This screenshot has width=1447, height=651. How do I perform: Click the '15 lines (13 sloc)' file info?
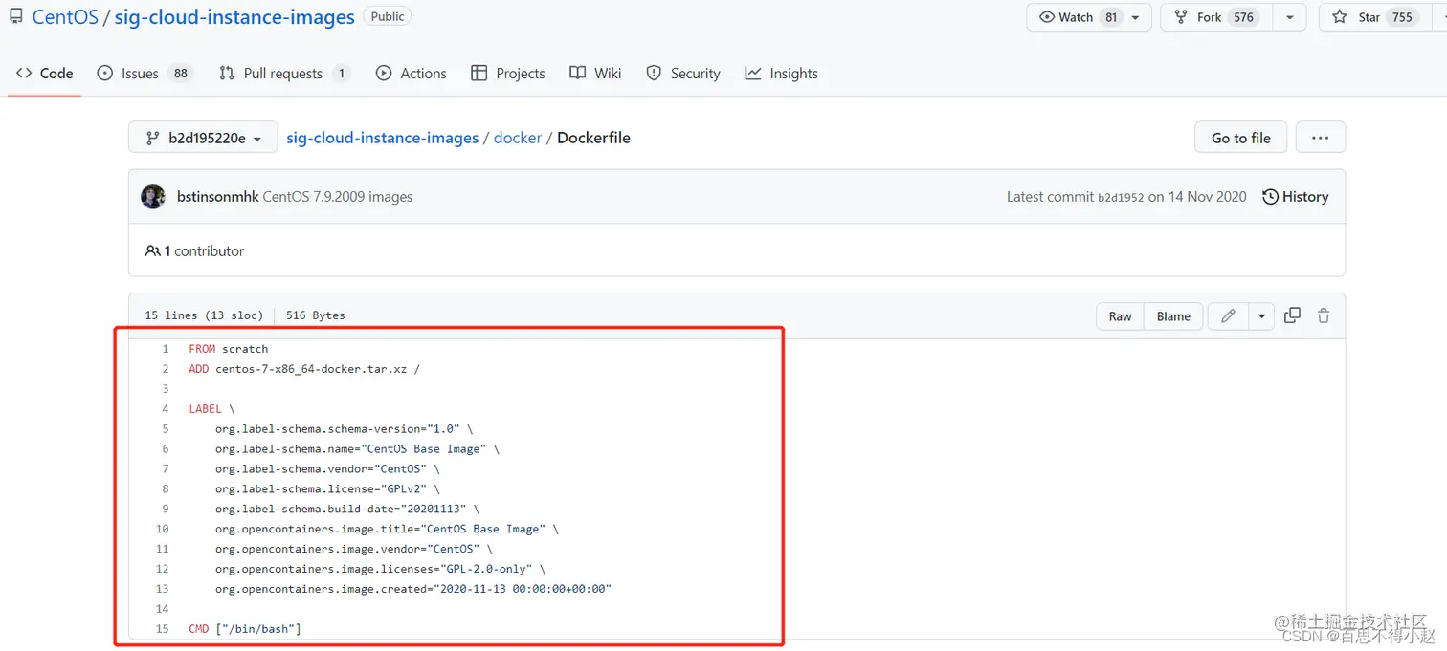pyautogui.click(x=204, y=315)
